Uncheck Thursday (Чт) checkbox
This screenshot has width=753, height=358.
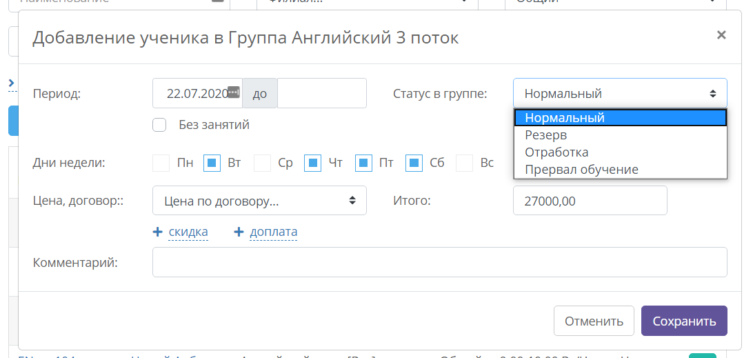click(x=312, y=163)
